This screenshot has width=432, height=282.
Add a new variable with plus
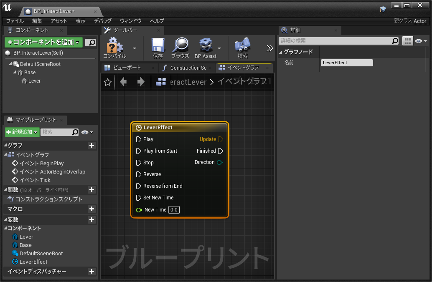point(92,219)
